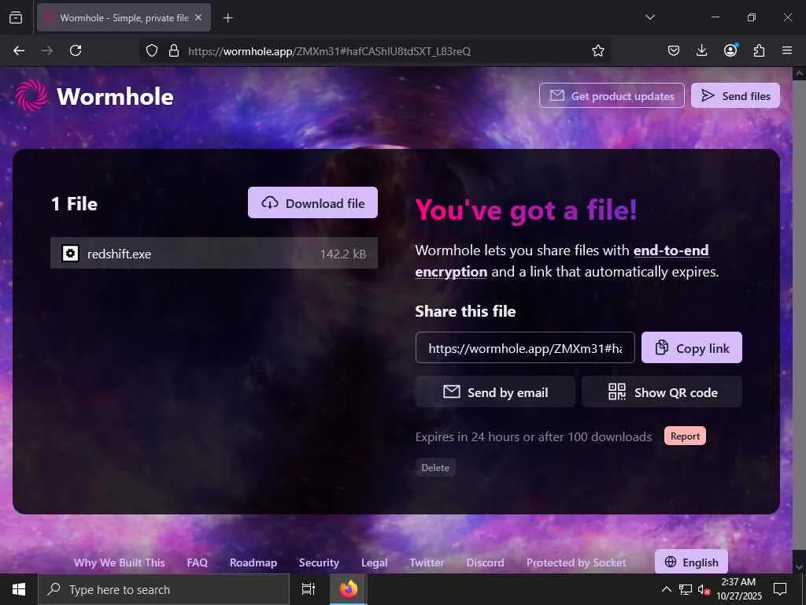
Task: Expand the list all tabs chevron
Action: [x=649, y=17]
